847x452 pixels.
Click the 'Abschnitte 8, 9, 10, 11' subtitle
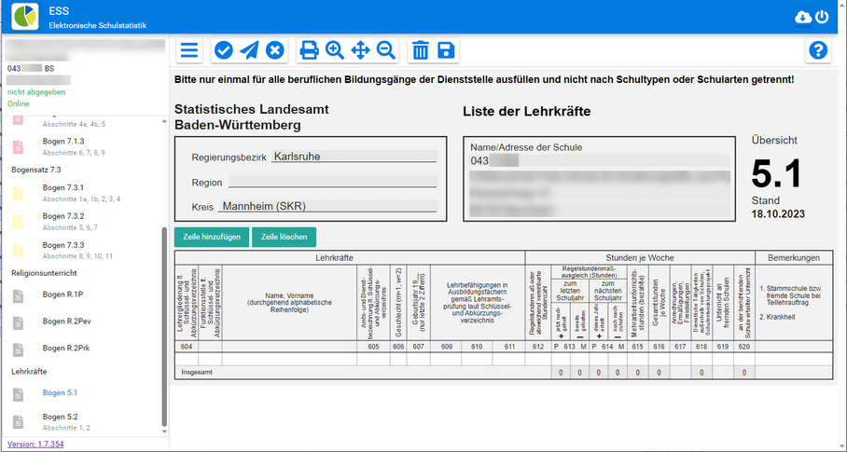click(x=77, y=256)
